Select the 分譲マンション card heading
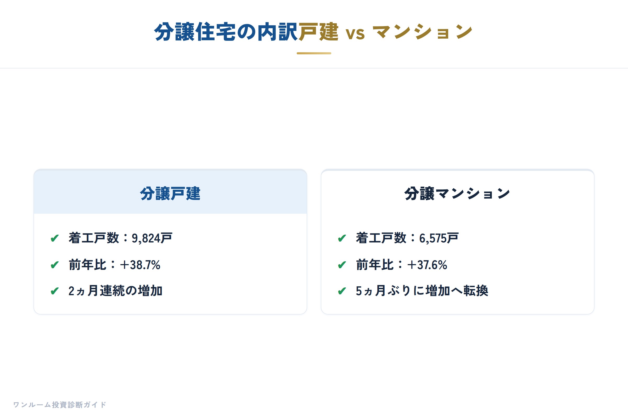 click(457, 194)
